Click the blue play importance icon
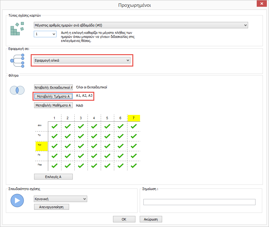The width and height of the screenshot is (269, 227). click(x=17, y=201)
